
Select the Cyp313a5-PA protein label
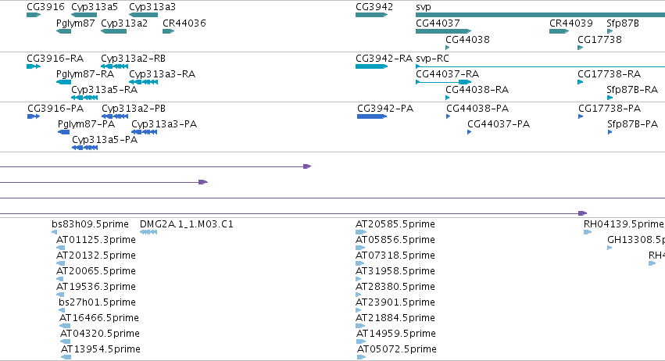(x=105, y=140)
